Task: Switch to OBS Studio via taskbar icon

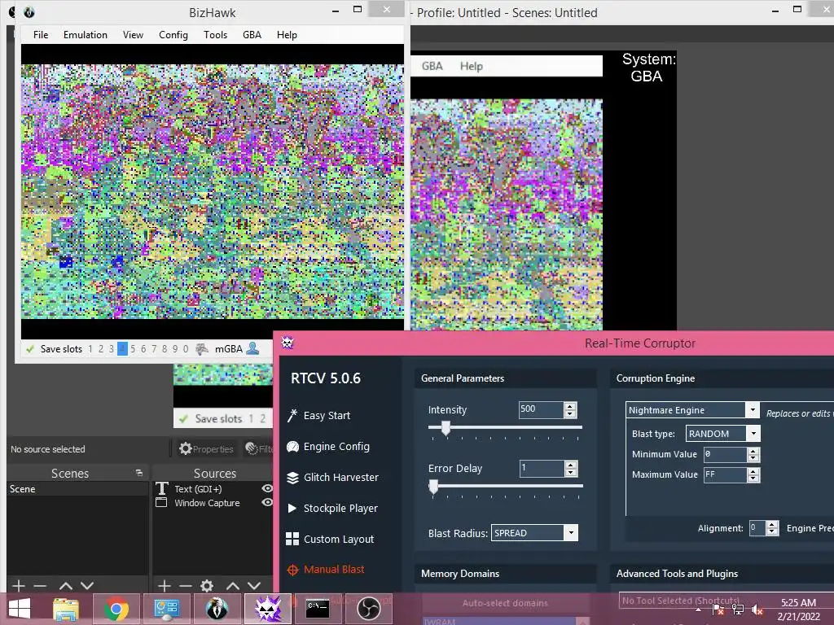Action: (369, 609)
